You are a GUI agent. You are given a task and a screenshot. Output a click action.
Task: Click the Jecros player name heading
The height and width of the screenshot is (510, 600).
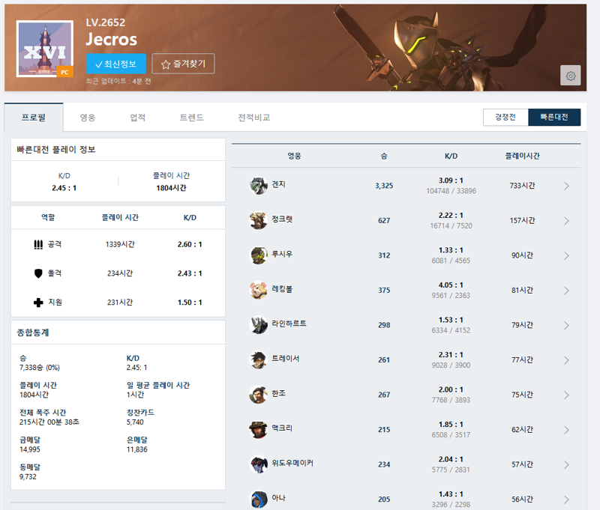pyautogui.click(x=111, y=40)
